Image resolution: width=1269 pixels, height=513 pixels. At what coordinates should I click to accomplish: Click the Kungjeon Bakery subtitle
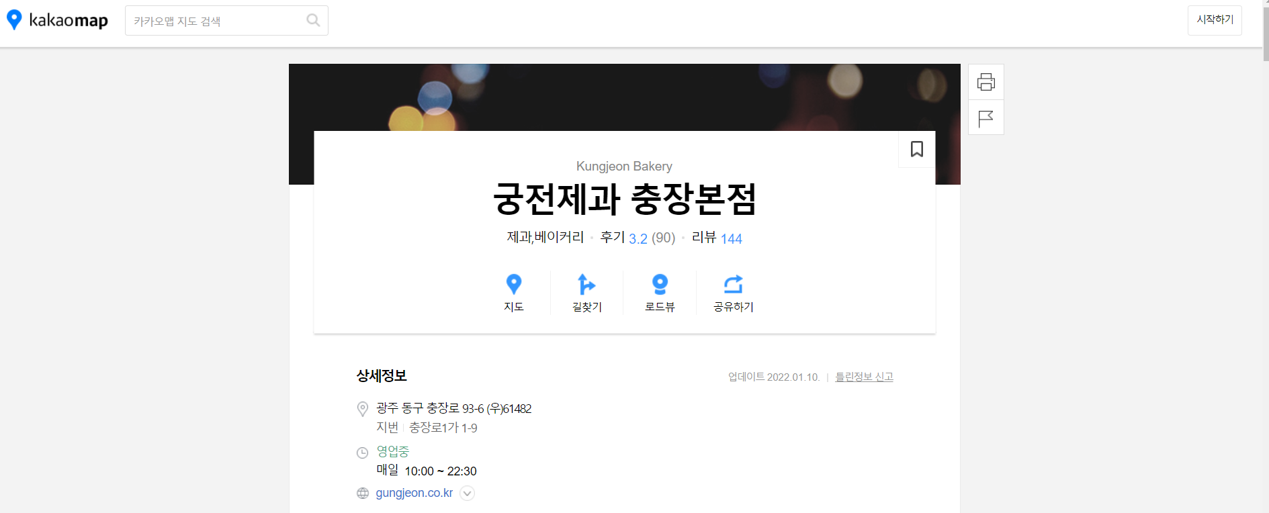pos(624,166)
